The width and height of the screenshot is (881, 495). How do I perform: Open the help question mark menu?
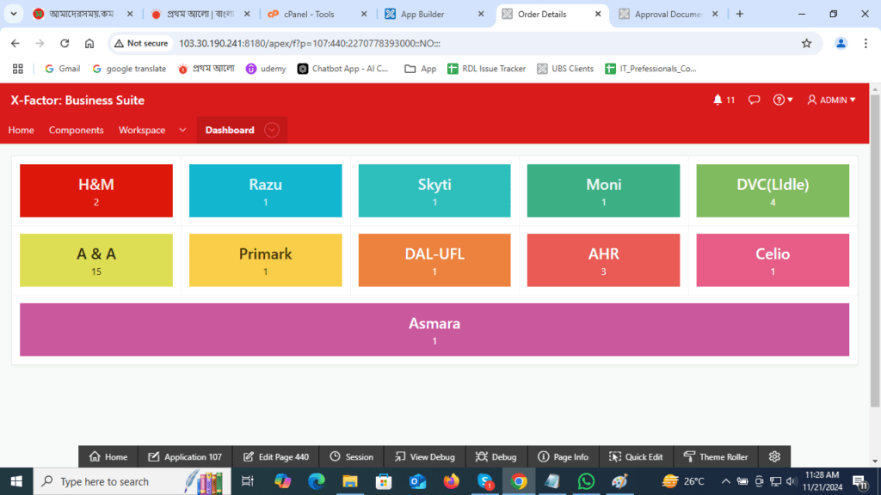click(x=783, y=100)
